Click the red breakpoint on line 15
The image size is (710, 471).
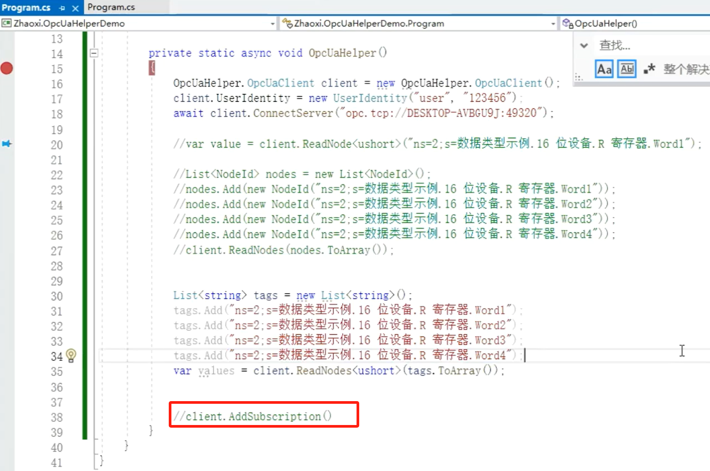(7, 69)
